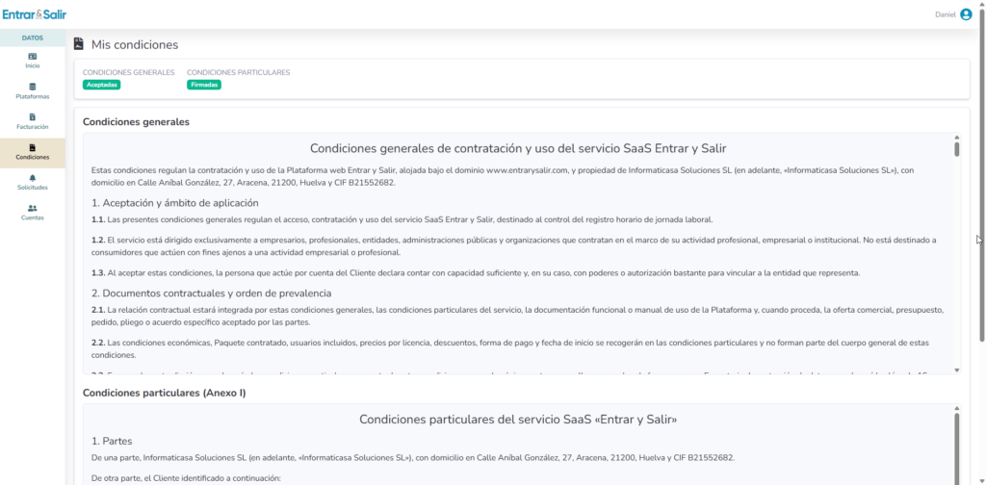
Task: Click the Daniel user name
Action: [946, 14]
